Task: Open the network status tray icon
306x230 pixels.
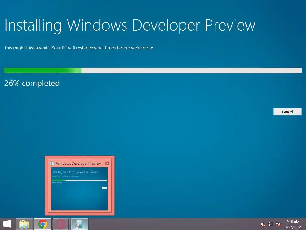Action: [x=271, y=224]
